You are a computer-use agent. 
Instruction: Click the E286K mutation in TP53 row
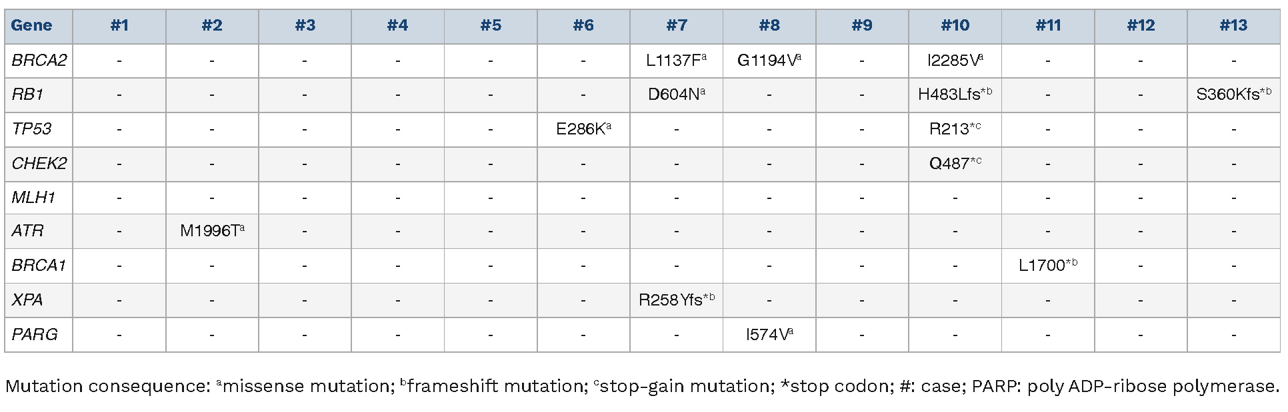583,129
